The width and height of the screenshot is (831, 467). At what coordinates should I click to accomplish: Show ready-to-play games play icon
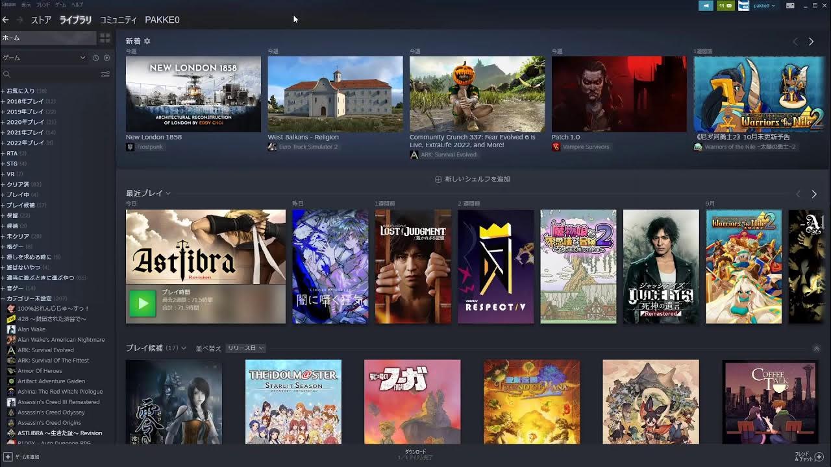tap(107, 58)
